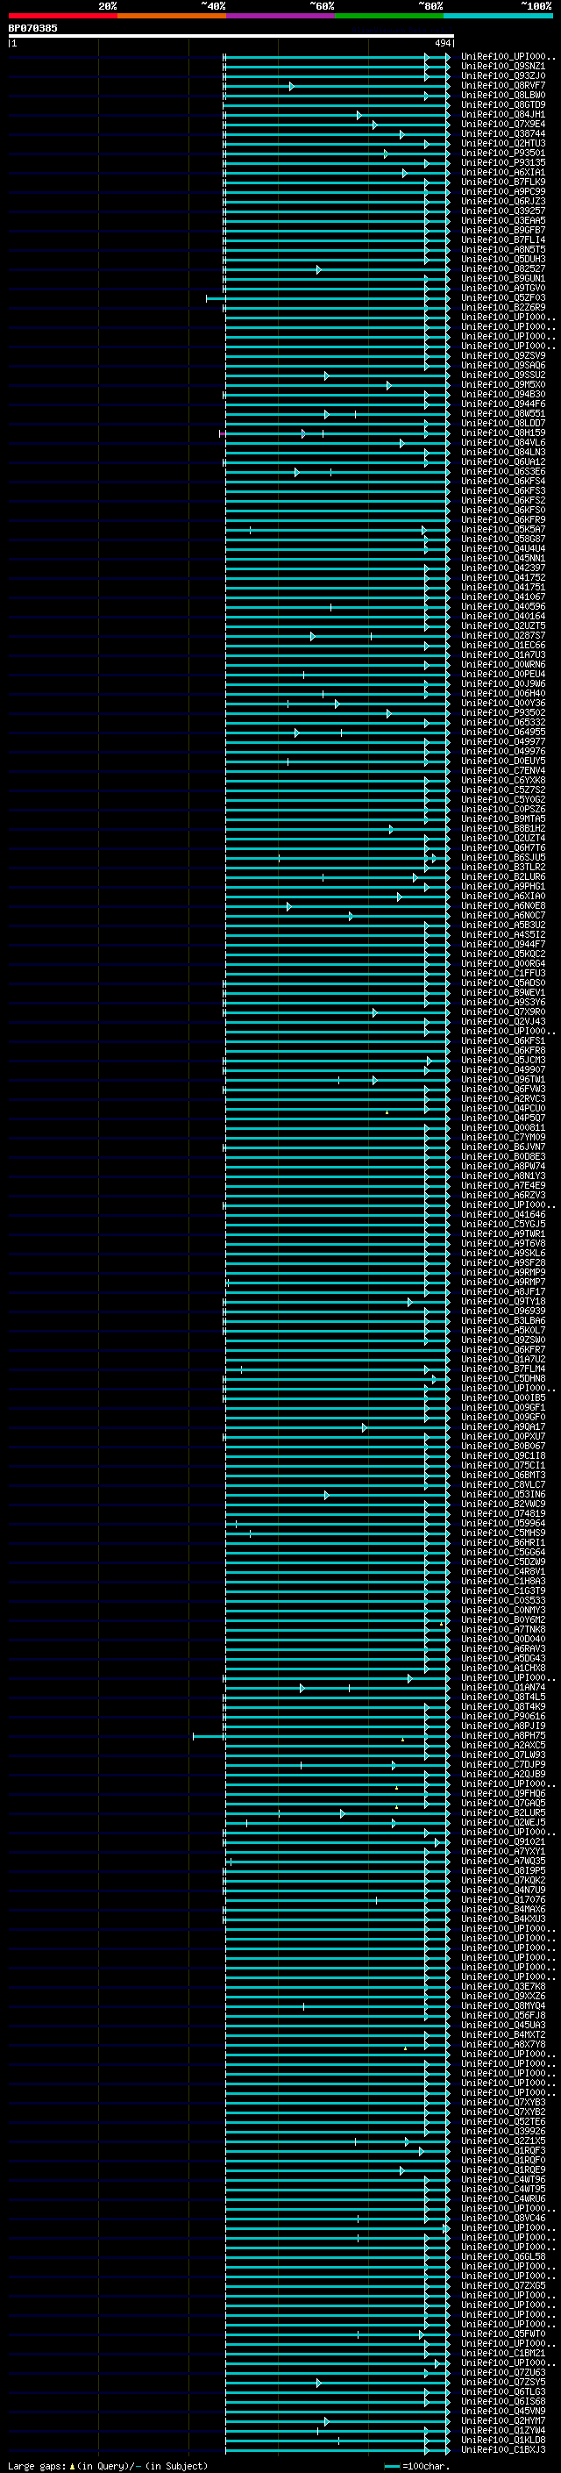Select hit UniRef100_Q39257
The image size is (561, 2473).
[x=503, y=211]
